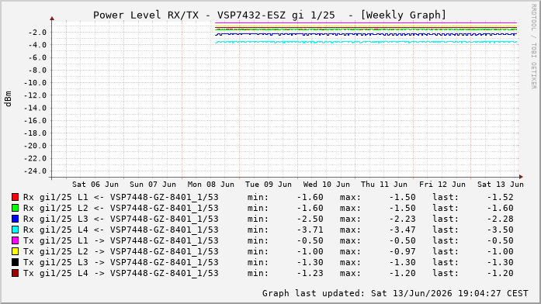Click the 'Sun 07 Jun' x-axis label
This screenshot has height=304, width=541.
pos(153,185)
